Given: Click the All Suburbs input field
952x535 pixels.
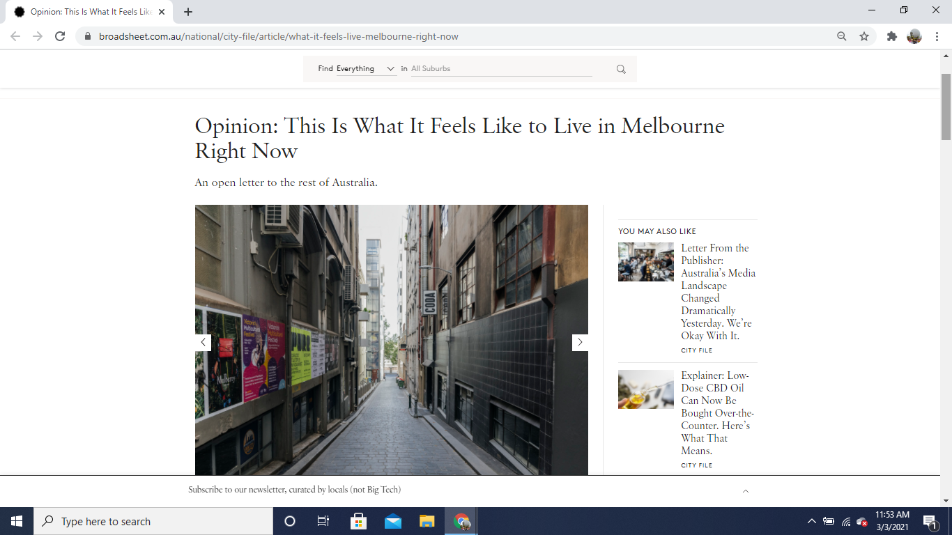Looking at the screenshot, I should click(x=500, y=69).
